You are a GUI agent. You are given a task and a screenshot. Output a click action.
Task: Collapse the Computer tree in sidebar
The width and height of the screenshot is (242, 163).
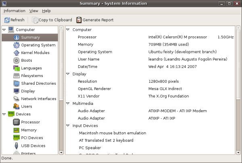tap(4, 29)
